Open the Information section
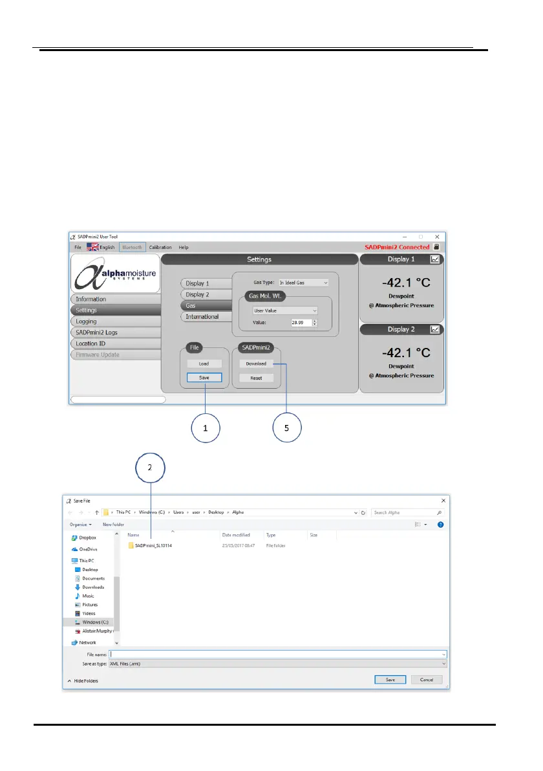The width and height of the screenshot is (543, 771). point(116,299)
